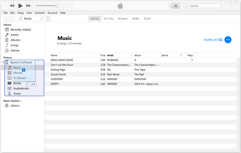
Task: Open the blue more options button
Action: [x=228, y=40]
